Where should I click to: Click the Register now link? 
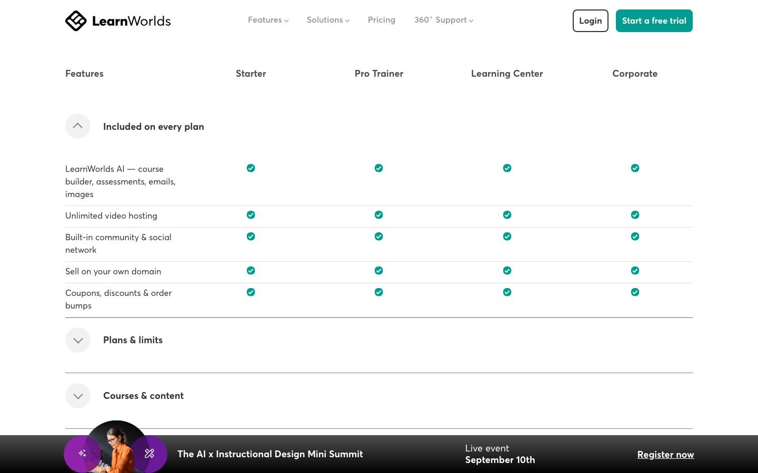pos(665,455)
